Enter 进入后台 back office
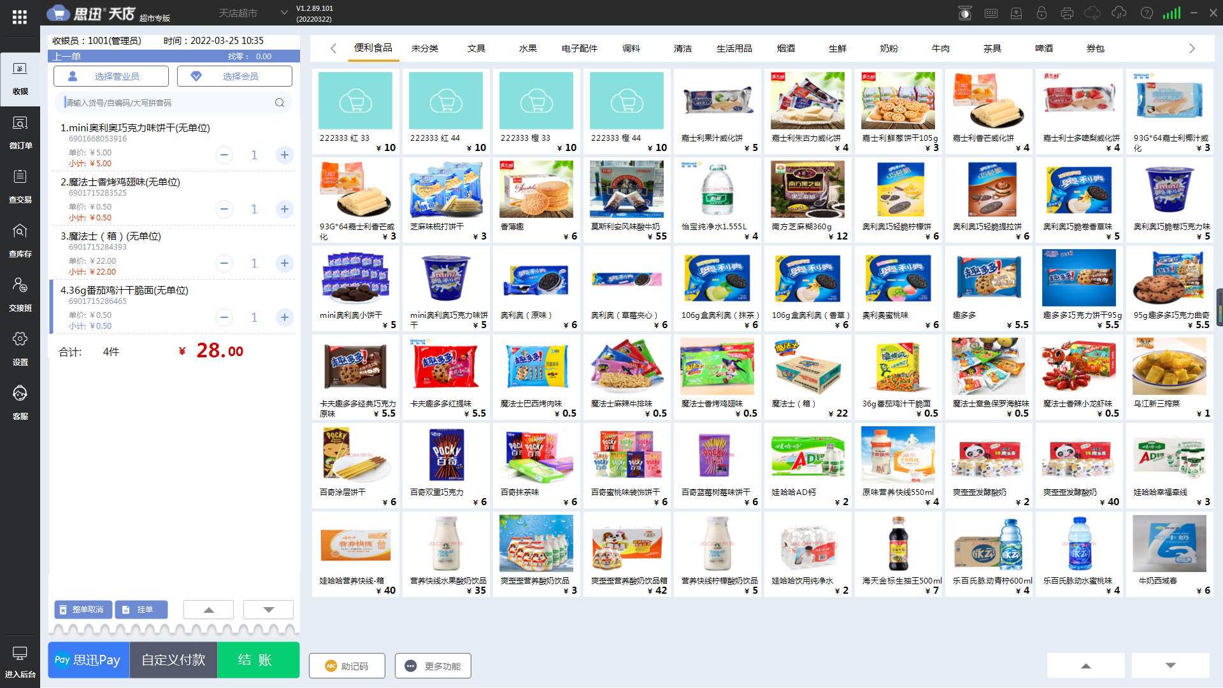 tap(20, 661)
